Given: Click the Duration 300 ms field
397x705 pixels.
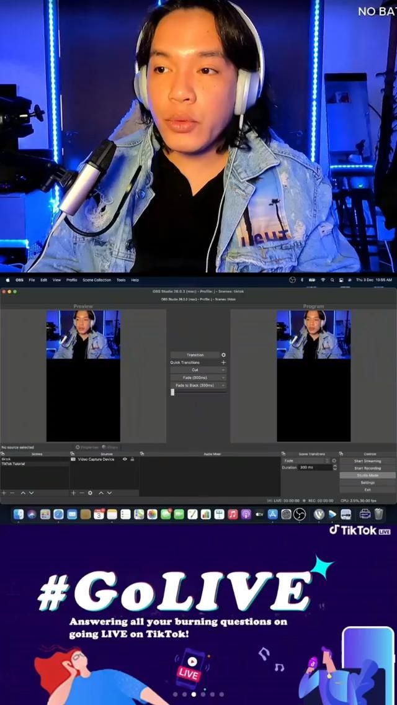Looking at the screenshot, I should (x=314, y=467).
